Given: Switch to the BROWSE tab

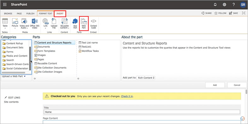Looking at the screenshot, I should (8, 14).
